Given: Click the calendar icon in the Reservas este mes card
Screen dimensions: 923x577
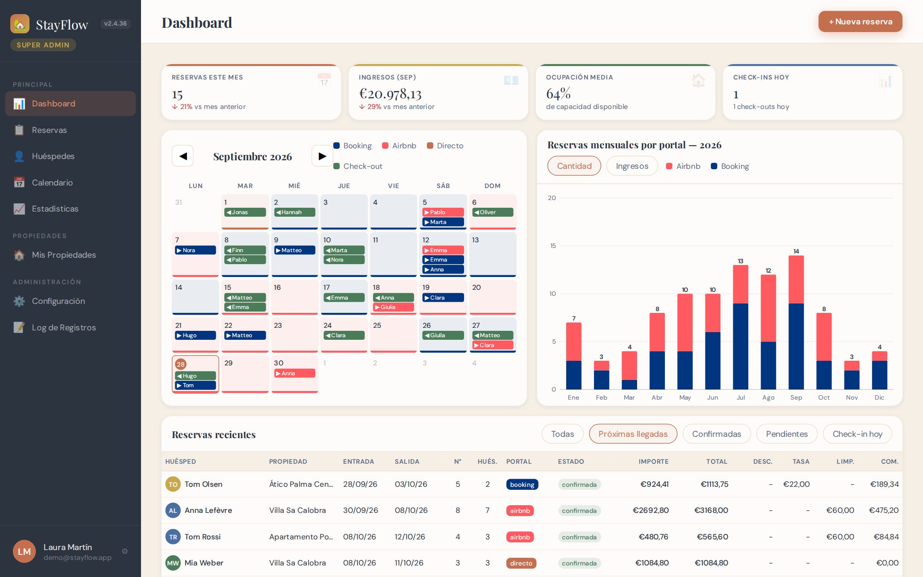Looking at the screenshot, I should [x=324, y=79].
